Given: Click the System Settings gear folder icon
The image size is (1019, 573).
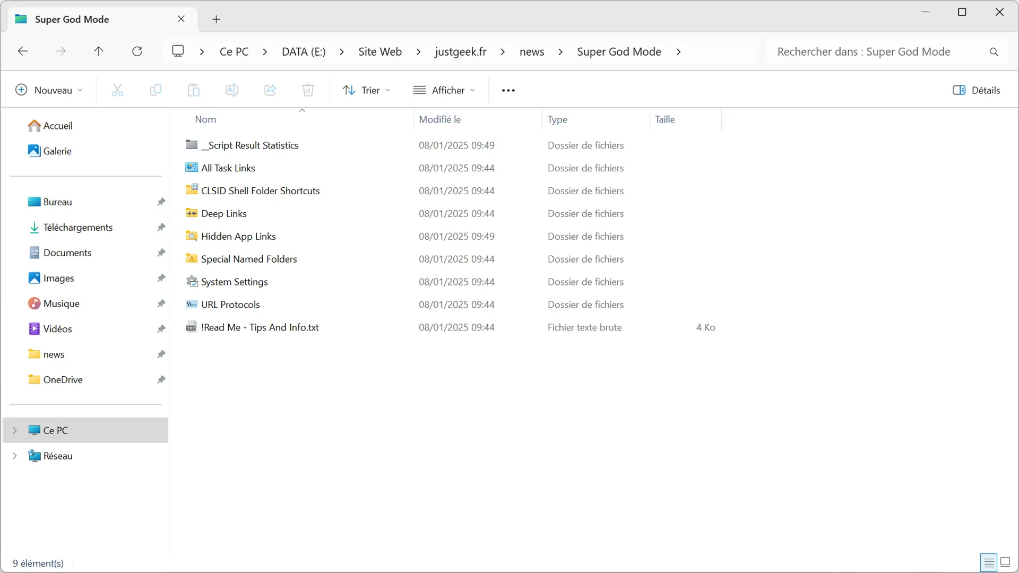Looking at the screenshot, I should (192, 282).
